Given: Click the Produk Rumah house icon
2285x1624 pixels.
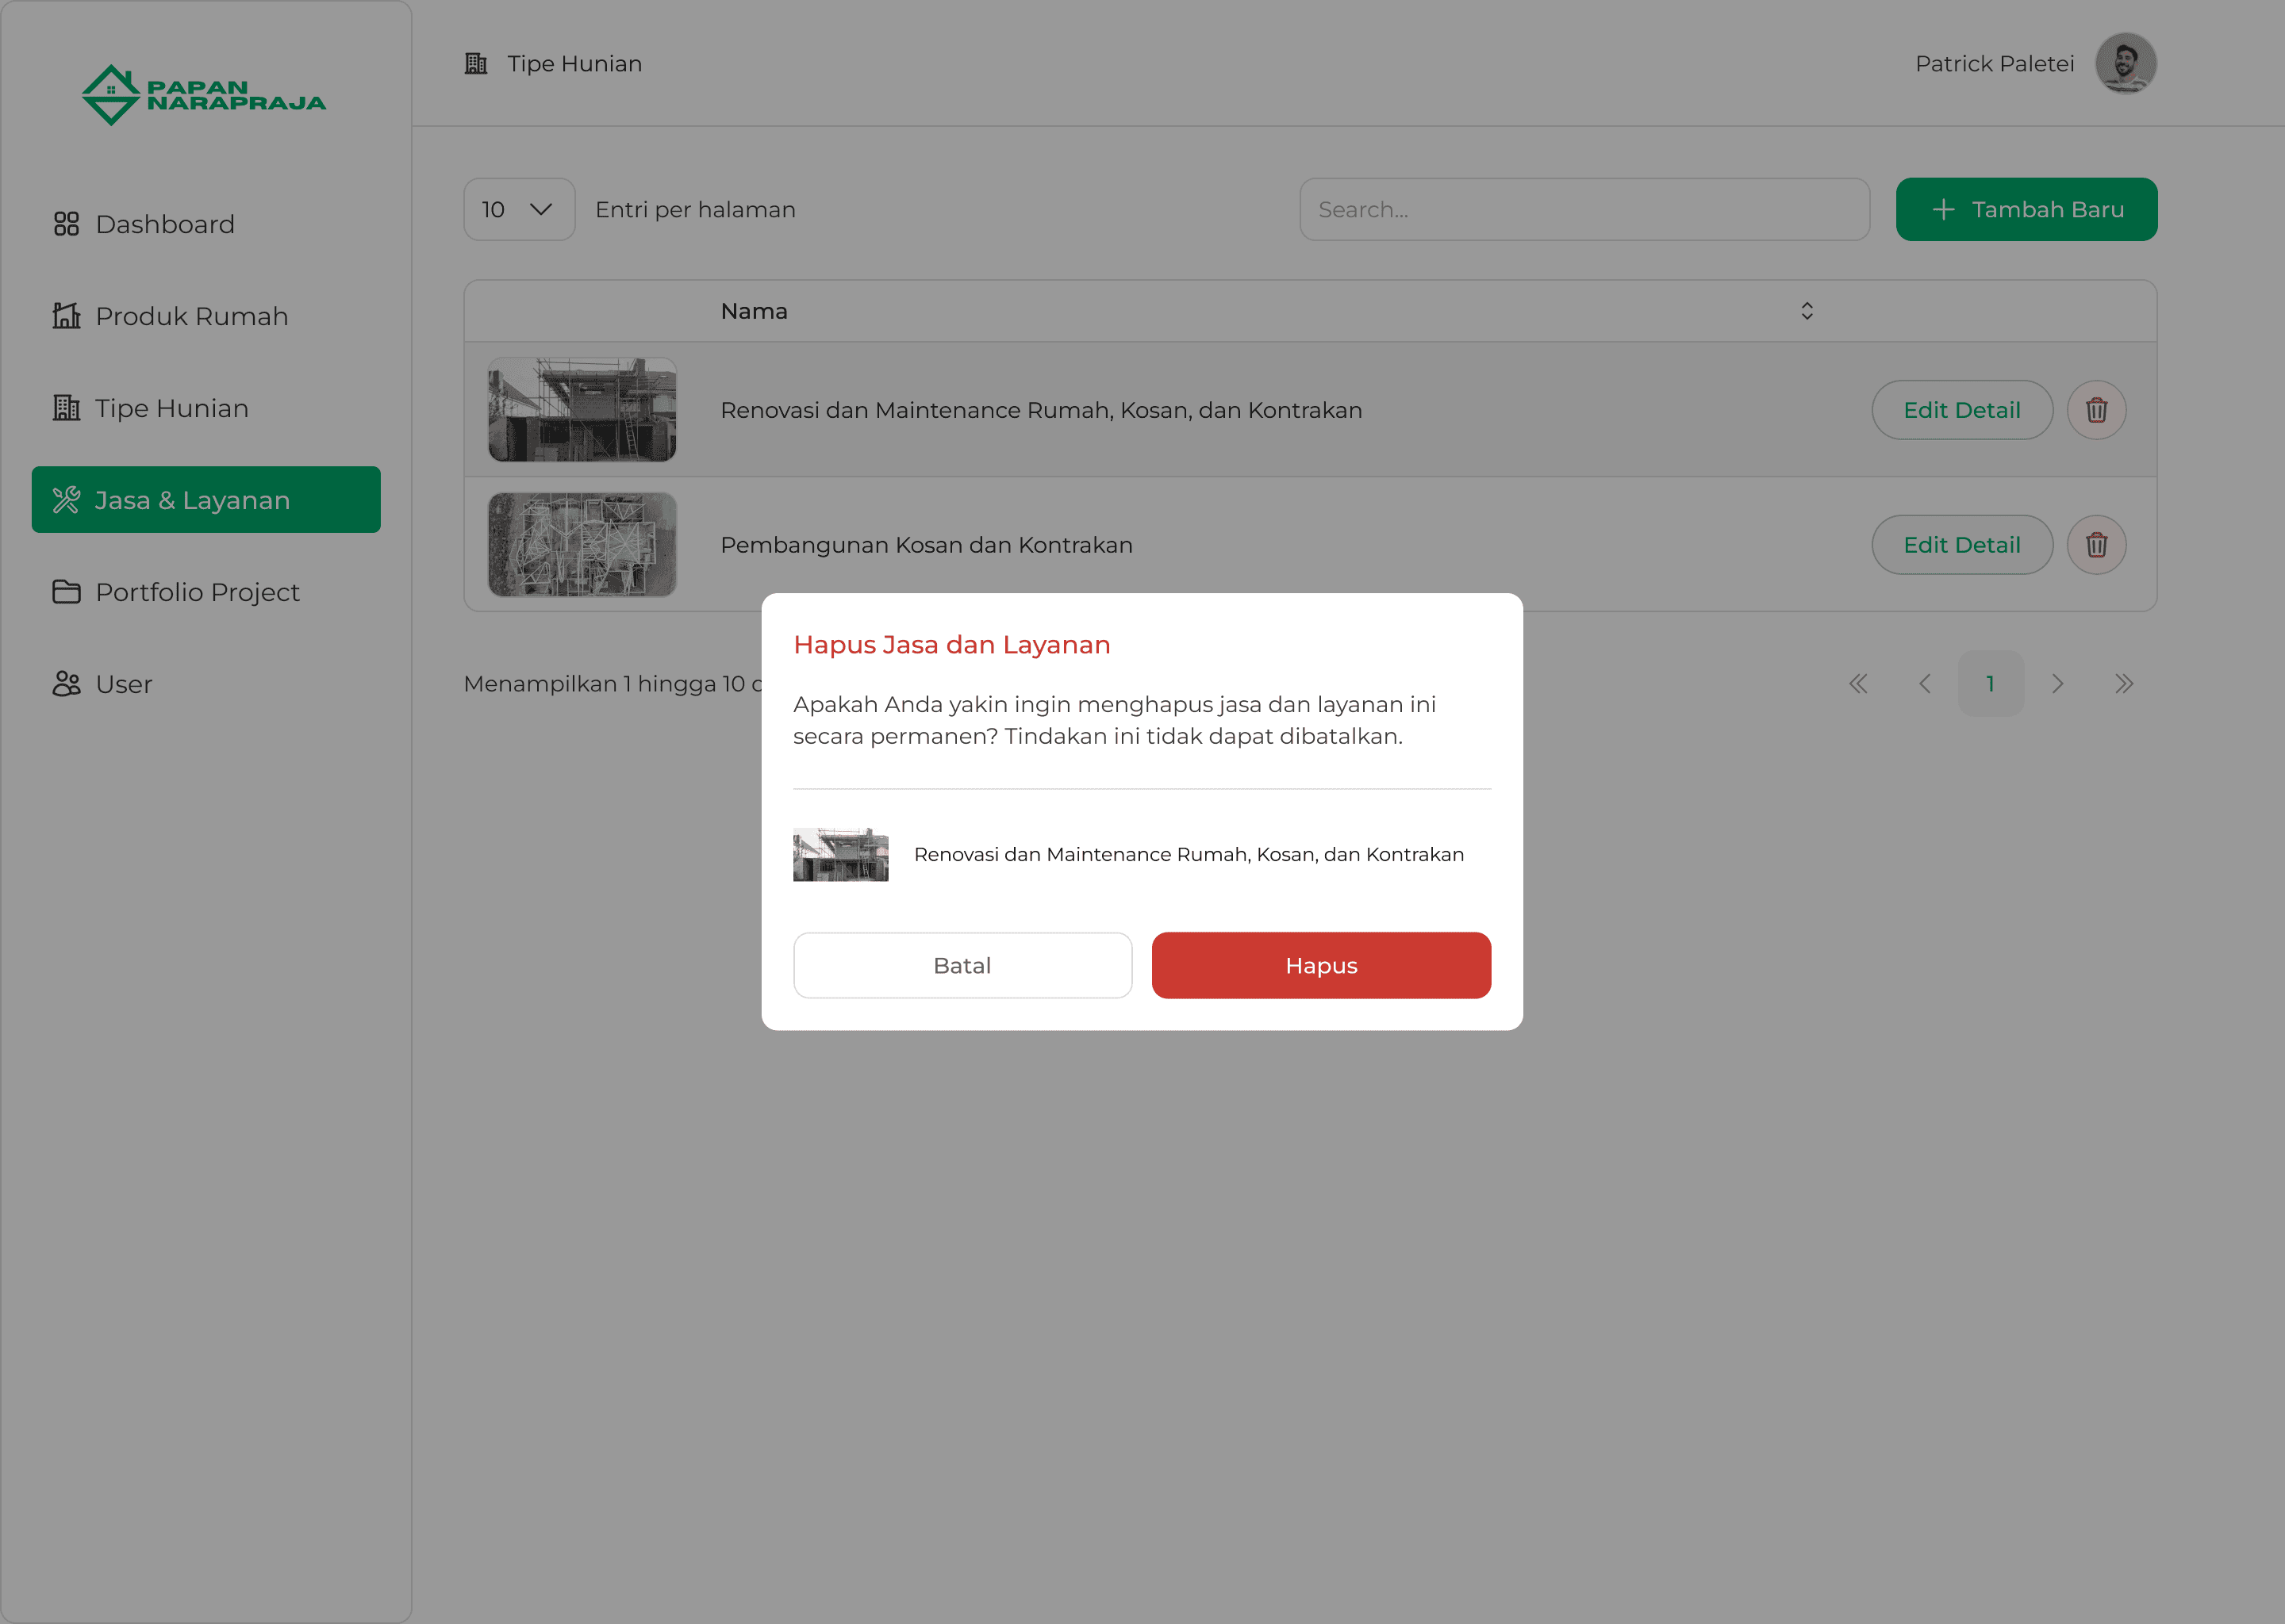Looking at the screenshot, I should (x=66, y=316).
